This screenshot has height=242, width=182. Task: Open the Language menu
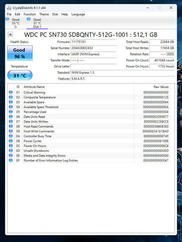pyautogui.click(x=78, y=14)
